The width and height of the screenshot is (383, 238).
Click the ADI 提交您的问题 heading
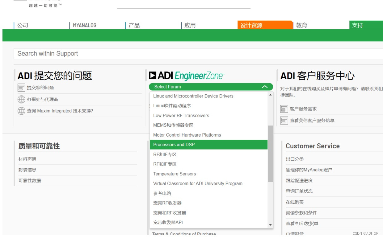click(x=55, y=76)
